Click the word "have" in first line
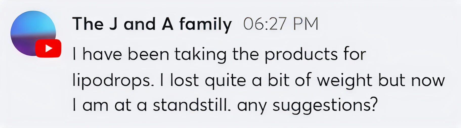The width and height of the screenshot is (461, 128). point(102,54)
